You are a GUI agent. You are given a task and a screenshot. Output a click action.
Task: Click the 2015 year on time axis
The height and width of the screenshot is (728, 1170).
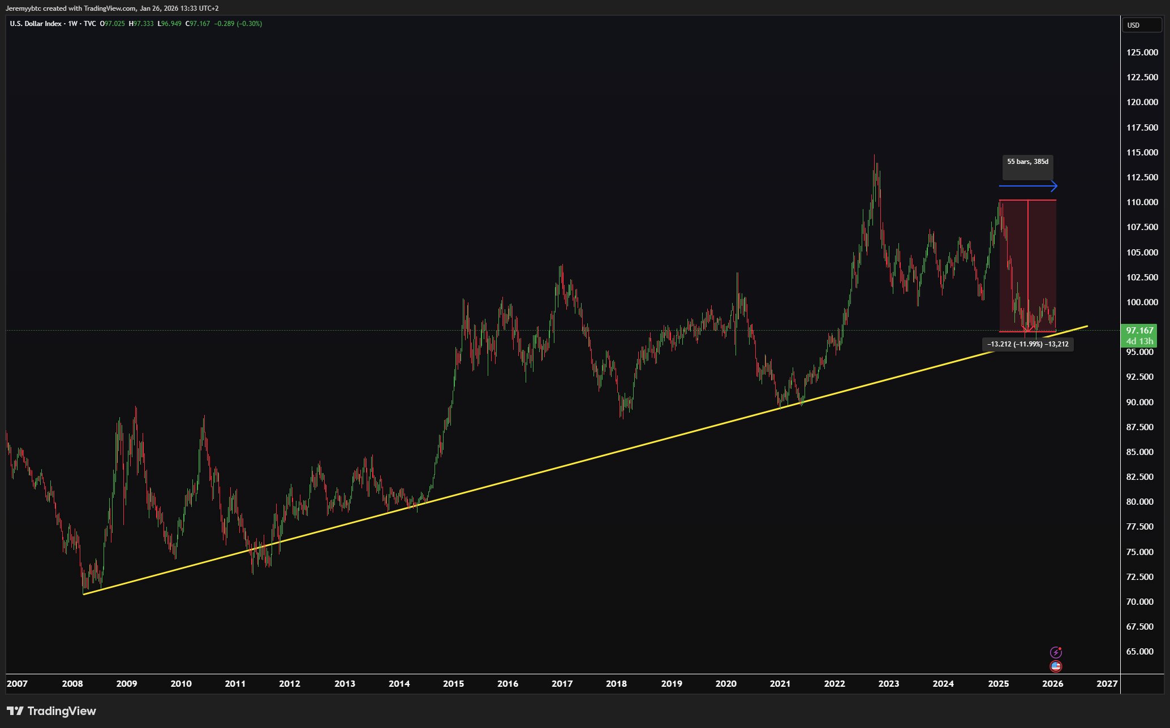click(453, 684)
